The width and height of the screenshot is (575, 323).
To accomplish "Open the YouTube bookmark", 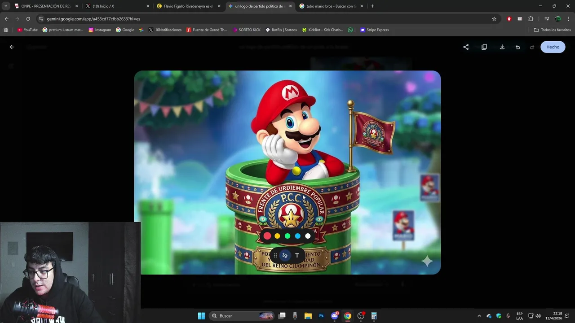I will (x=27, y=30).
